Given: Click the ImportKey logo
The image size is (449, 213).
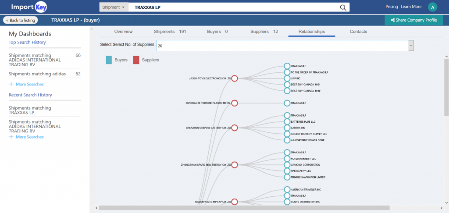Looking at the screenshot, I should pos(29,7).
